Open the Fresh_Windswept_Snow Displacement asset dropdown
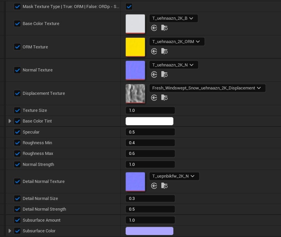Image resolution: width=281 pixels, height=237 pixels. pyautogui.click(x=207, y=88)
